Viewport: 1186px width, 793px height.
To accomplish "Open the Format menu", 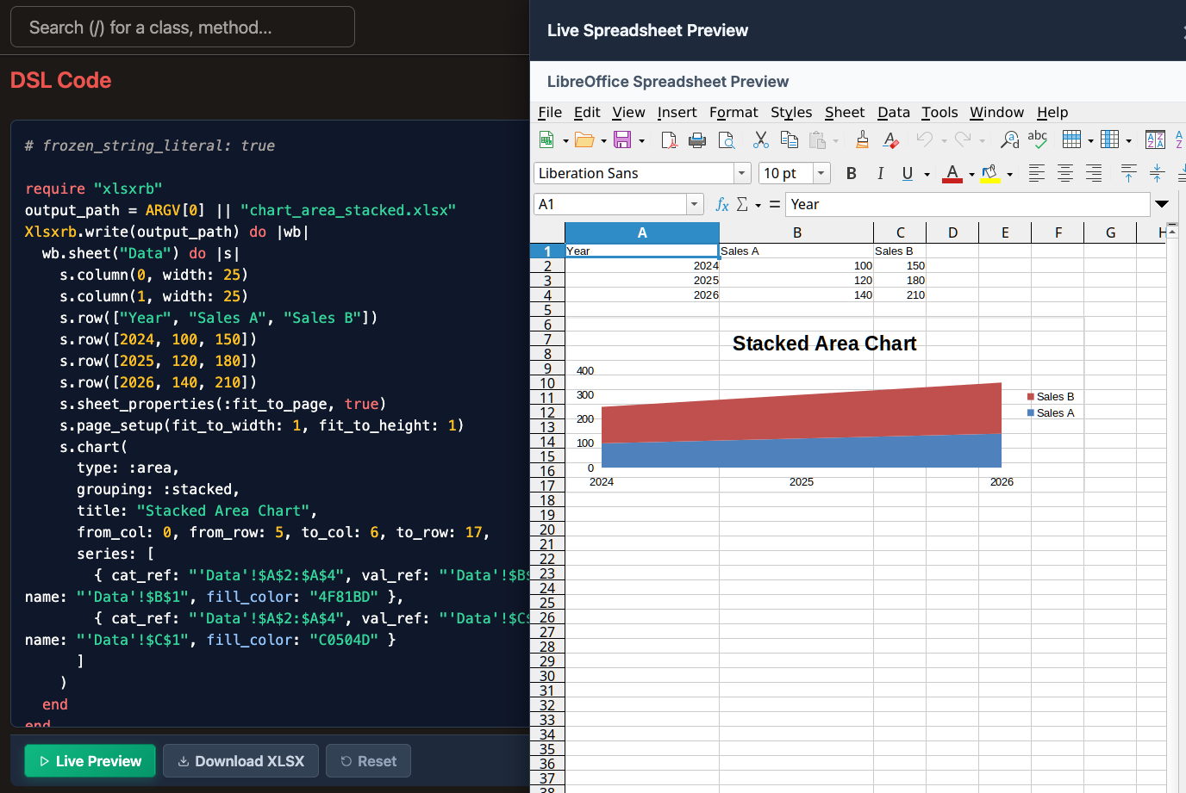I will point(733,112).
